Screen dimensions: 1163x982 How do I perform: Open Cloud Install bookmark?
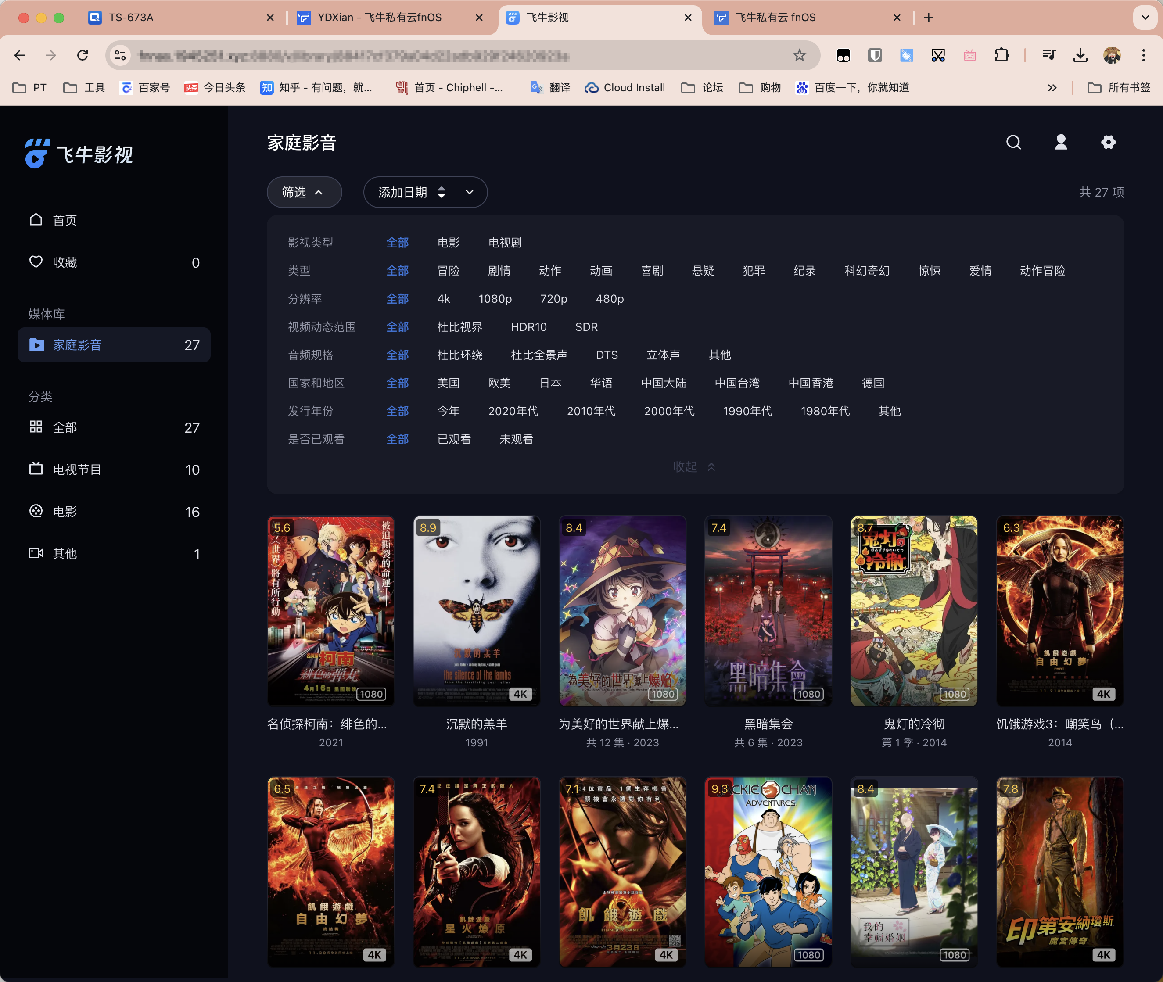point(624,87)
